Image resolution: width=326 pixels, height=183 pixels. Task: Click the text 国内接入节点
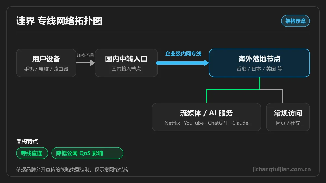coord(126,69)
